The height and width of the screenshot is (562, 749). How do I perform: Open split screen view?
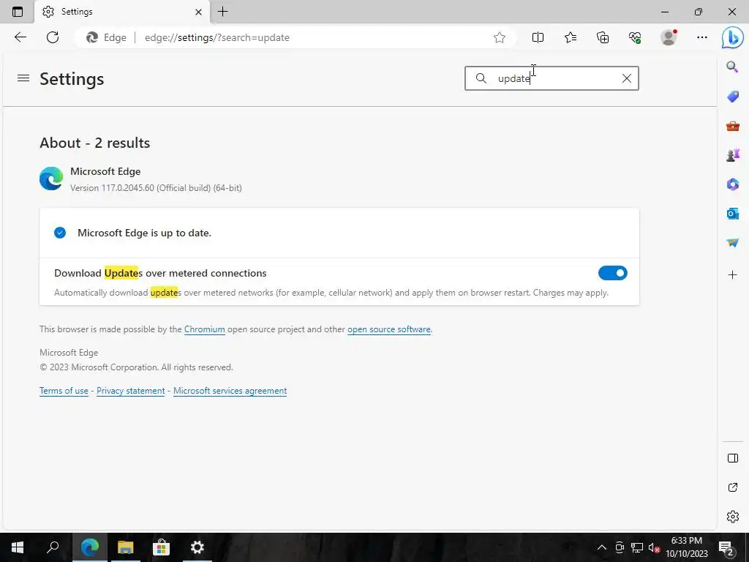(x=538, y=37)
